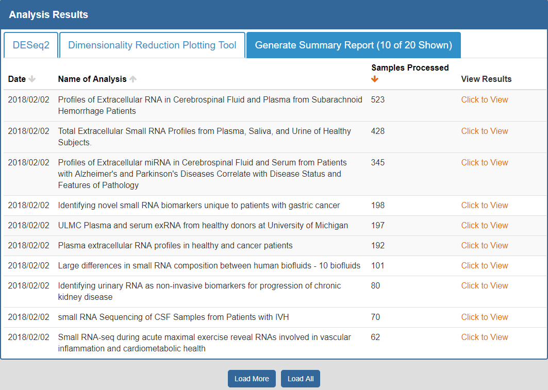The width and height of the screenshot is (548, 390).
Task: Sort by Name of Analysis up arrow icon
Action: (133, 79)
